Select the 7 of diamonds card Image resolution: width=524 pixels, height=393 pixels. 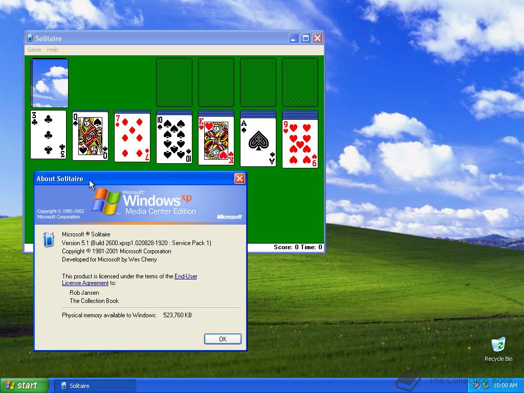click(x=133, y=138)
